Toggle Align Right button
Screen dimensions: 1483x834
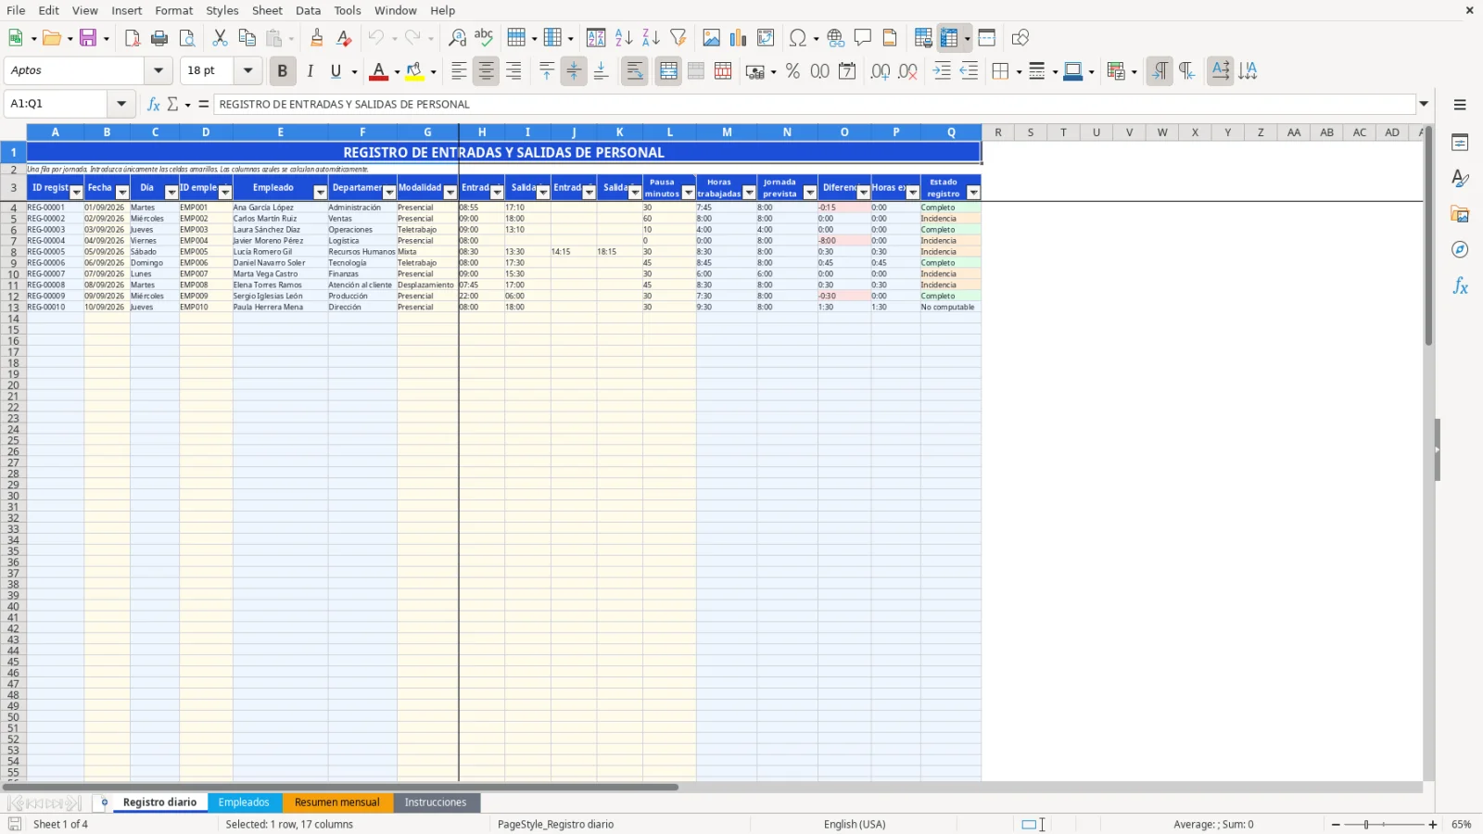pos(513,71)
